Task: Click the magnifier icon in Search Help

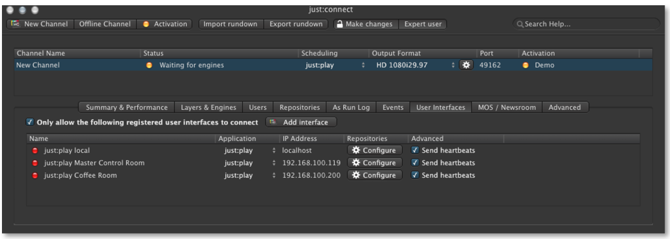Action: point(520,25)
